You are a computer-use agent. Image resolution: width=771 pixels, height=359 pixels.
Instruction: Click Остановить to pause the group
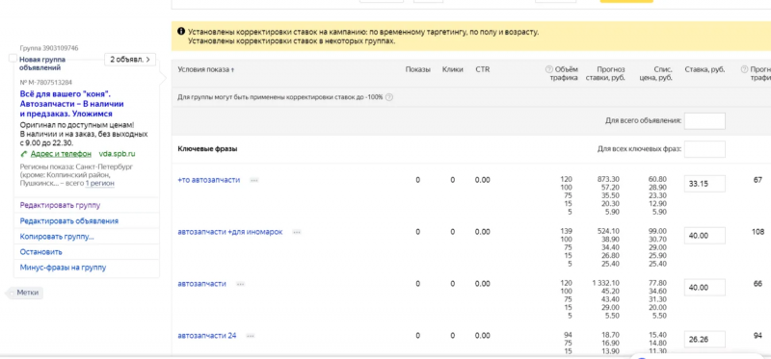(40, 252)
